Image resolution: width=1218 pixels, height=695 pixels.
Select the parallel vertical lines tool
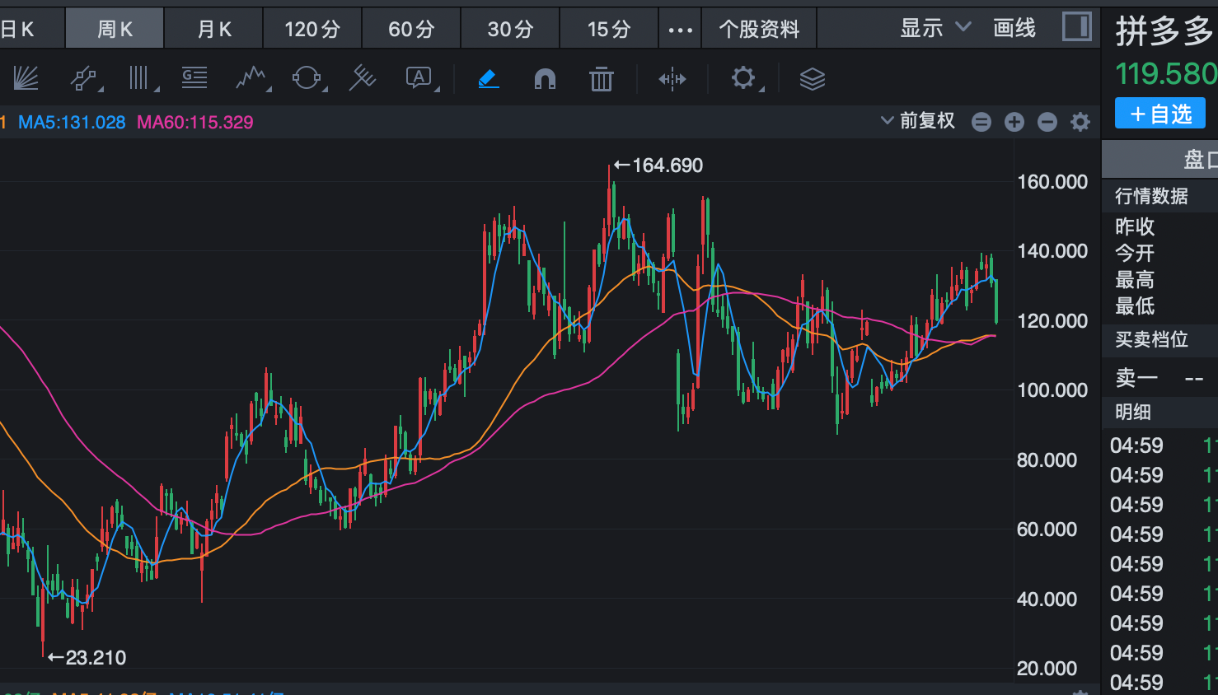(139, 79)
